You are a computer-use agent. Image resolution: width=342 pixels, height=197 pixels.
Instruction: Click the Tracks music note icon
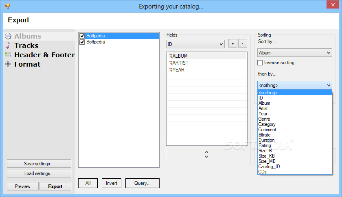point(8,45)
